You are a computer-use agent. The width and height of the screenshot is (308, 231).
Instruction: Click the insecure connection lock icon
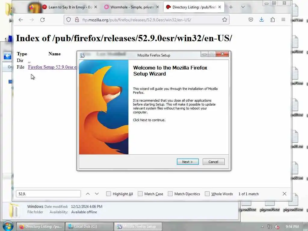[77, 20]
